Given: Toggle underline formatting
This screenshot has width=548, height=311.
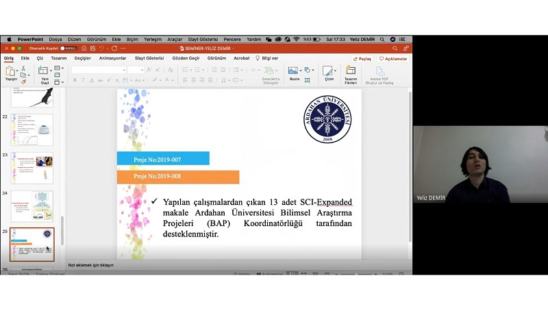Looking at the screenshot, I should coord(92,80).
